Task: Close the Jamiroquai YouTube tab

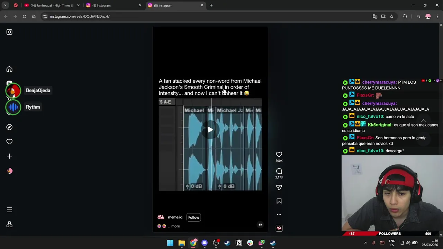Action: (x=78, y=6)
